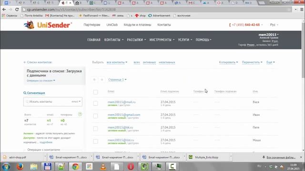This screenshot has height=171, width=305.
Task: Switch language via the Рус dropdown
Action: (x=274, y=25)
